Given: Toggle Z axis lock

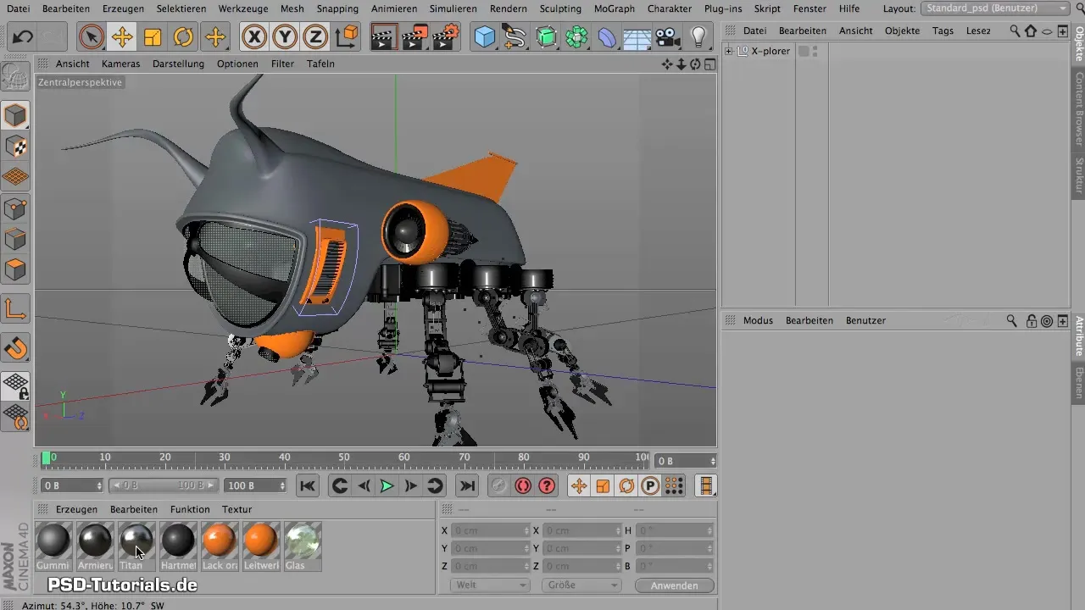Looking at the screenshot, I should (x=315, y=37).
